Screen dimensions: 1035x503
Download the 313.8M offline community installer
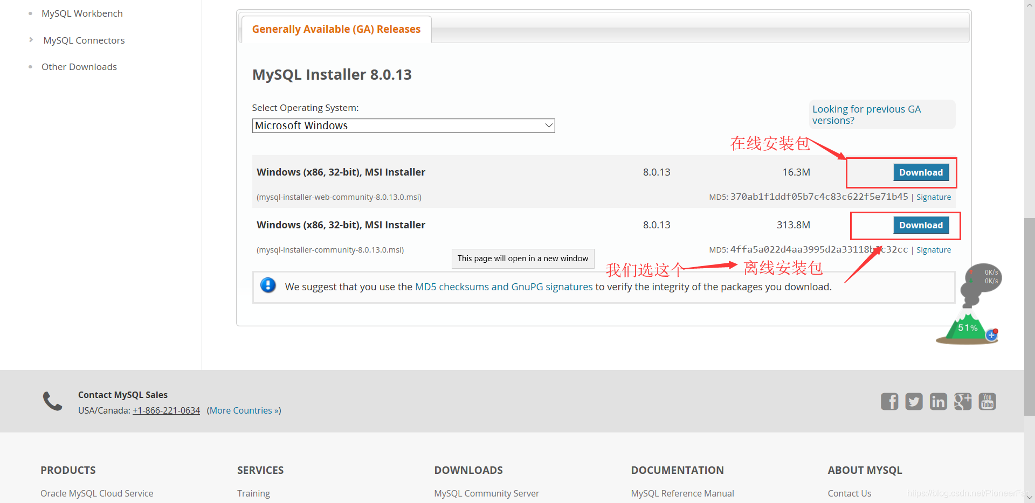click(921, 225)
